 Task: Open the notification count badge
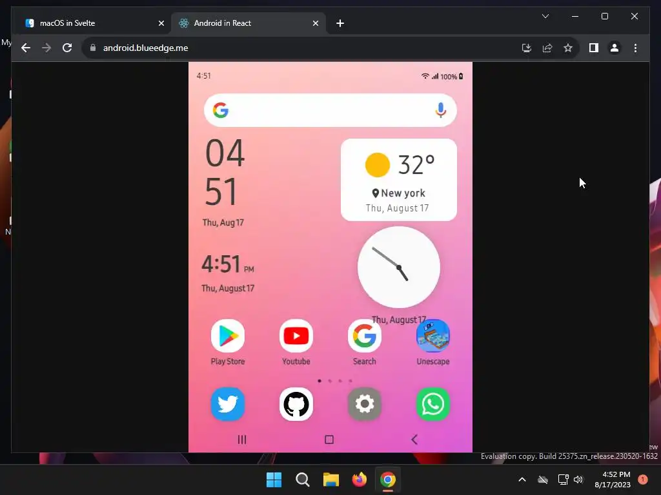point(643,480)
